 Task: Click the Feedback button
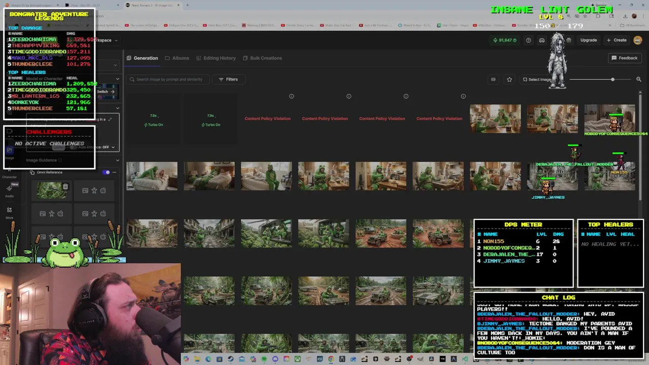(624, 58)
